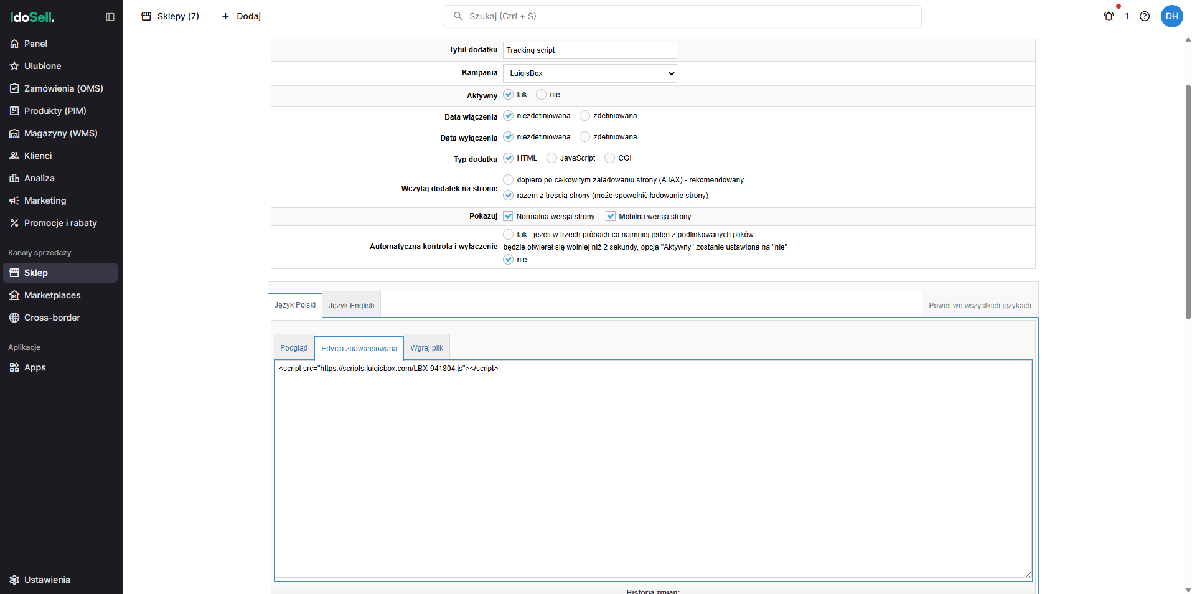Viewport: 1192px width, 594px height.
Task: Collapse the sidebar with the panel toggle icon
Action: [x=110, y=16]
